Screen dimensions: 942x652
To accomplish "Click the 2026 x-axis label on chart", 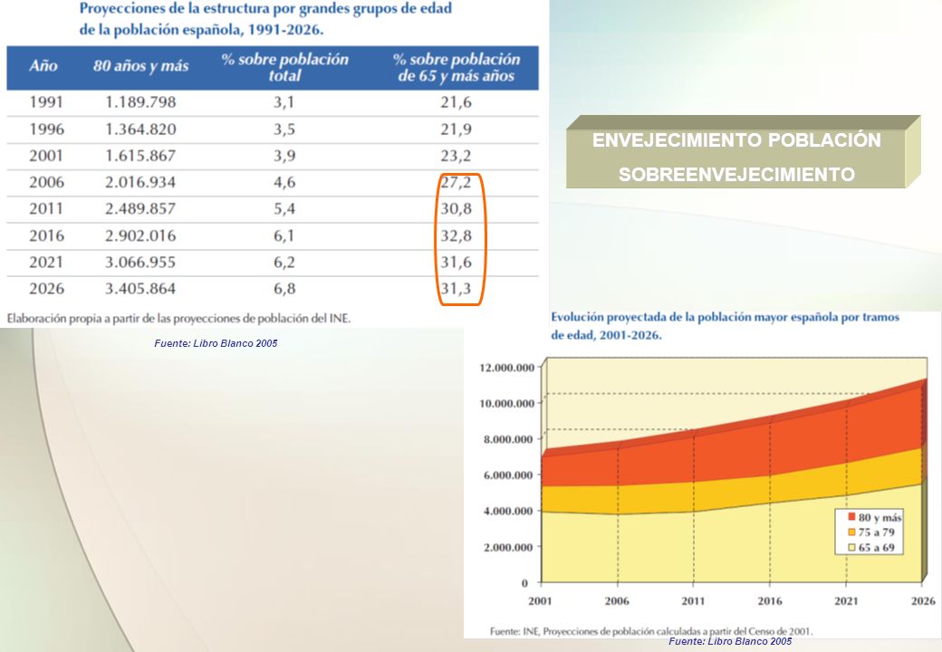I will click(923, 600).
